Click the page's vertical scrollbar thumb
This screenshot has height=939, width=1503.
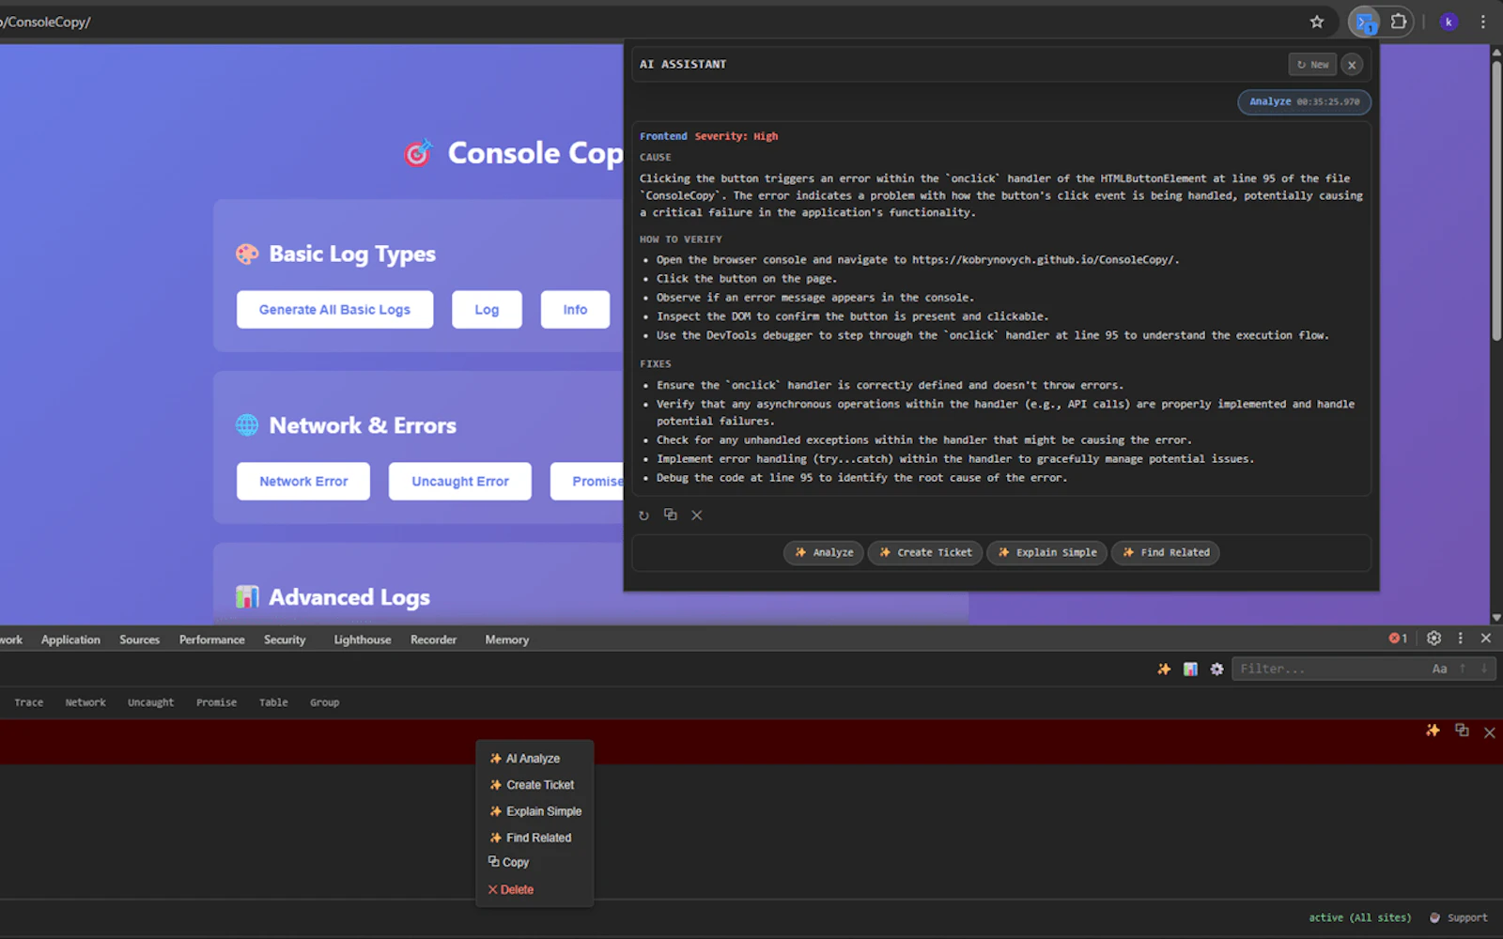click(1496, 199)
